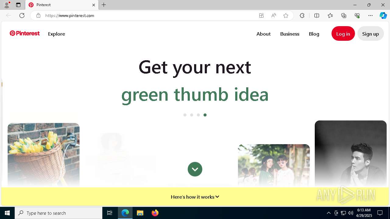Launch Firefox from taskbar
390x219 pixels.
pyautogui.click(x=155, y=213)
